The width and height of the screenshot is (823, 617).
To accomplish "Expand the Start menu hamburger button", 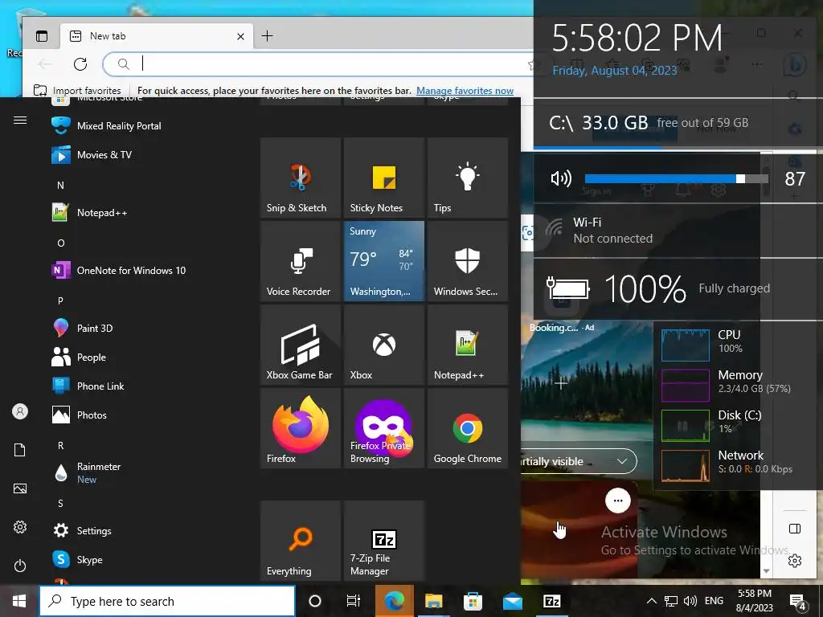I will coord(20,121).
